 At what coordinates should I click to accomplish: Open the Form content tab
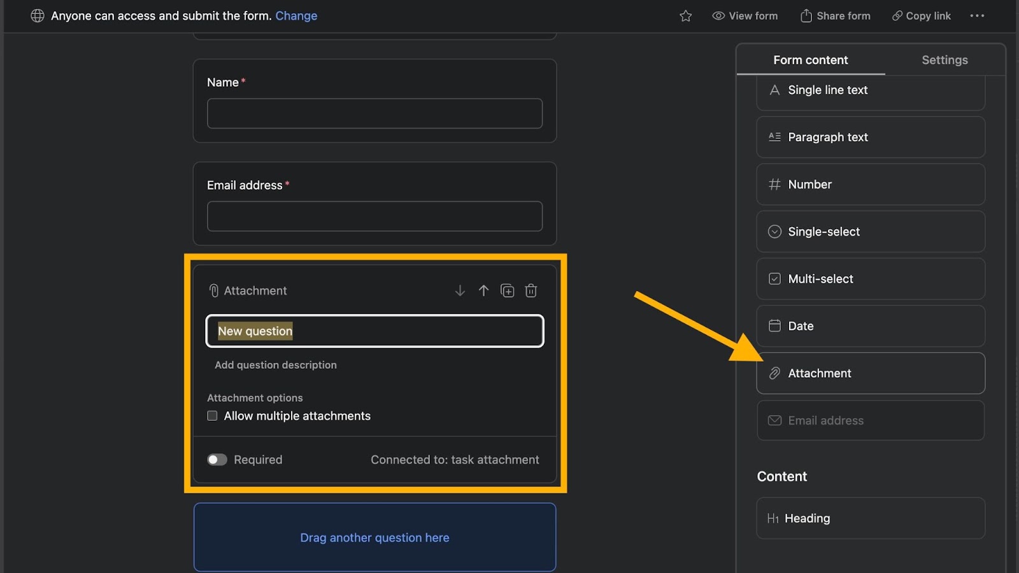[x=810, y=60]
